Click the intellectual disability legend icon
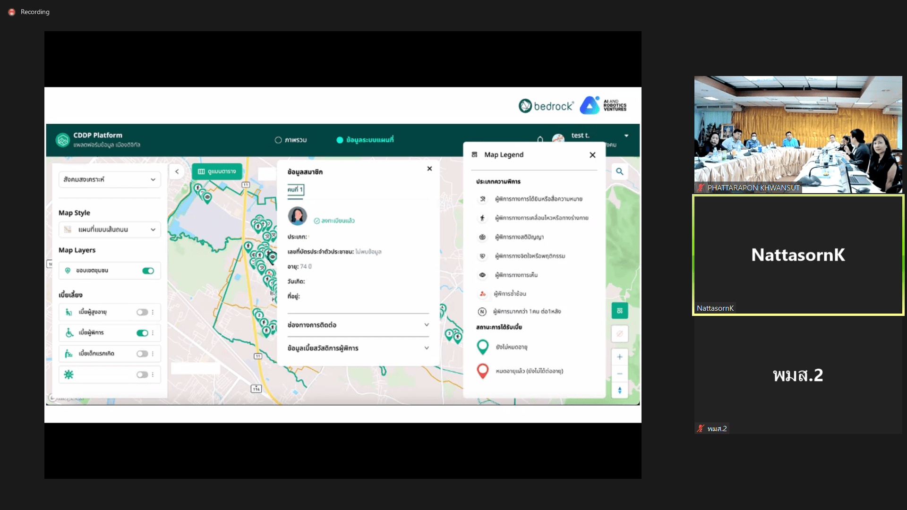 click(x=482, y=237)
